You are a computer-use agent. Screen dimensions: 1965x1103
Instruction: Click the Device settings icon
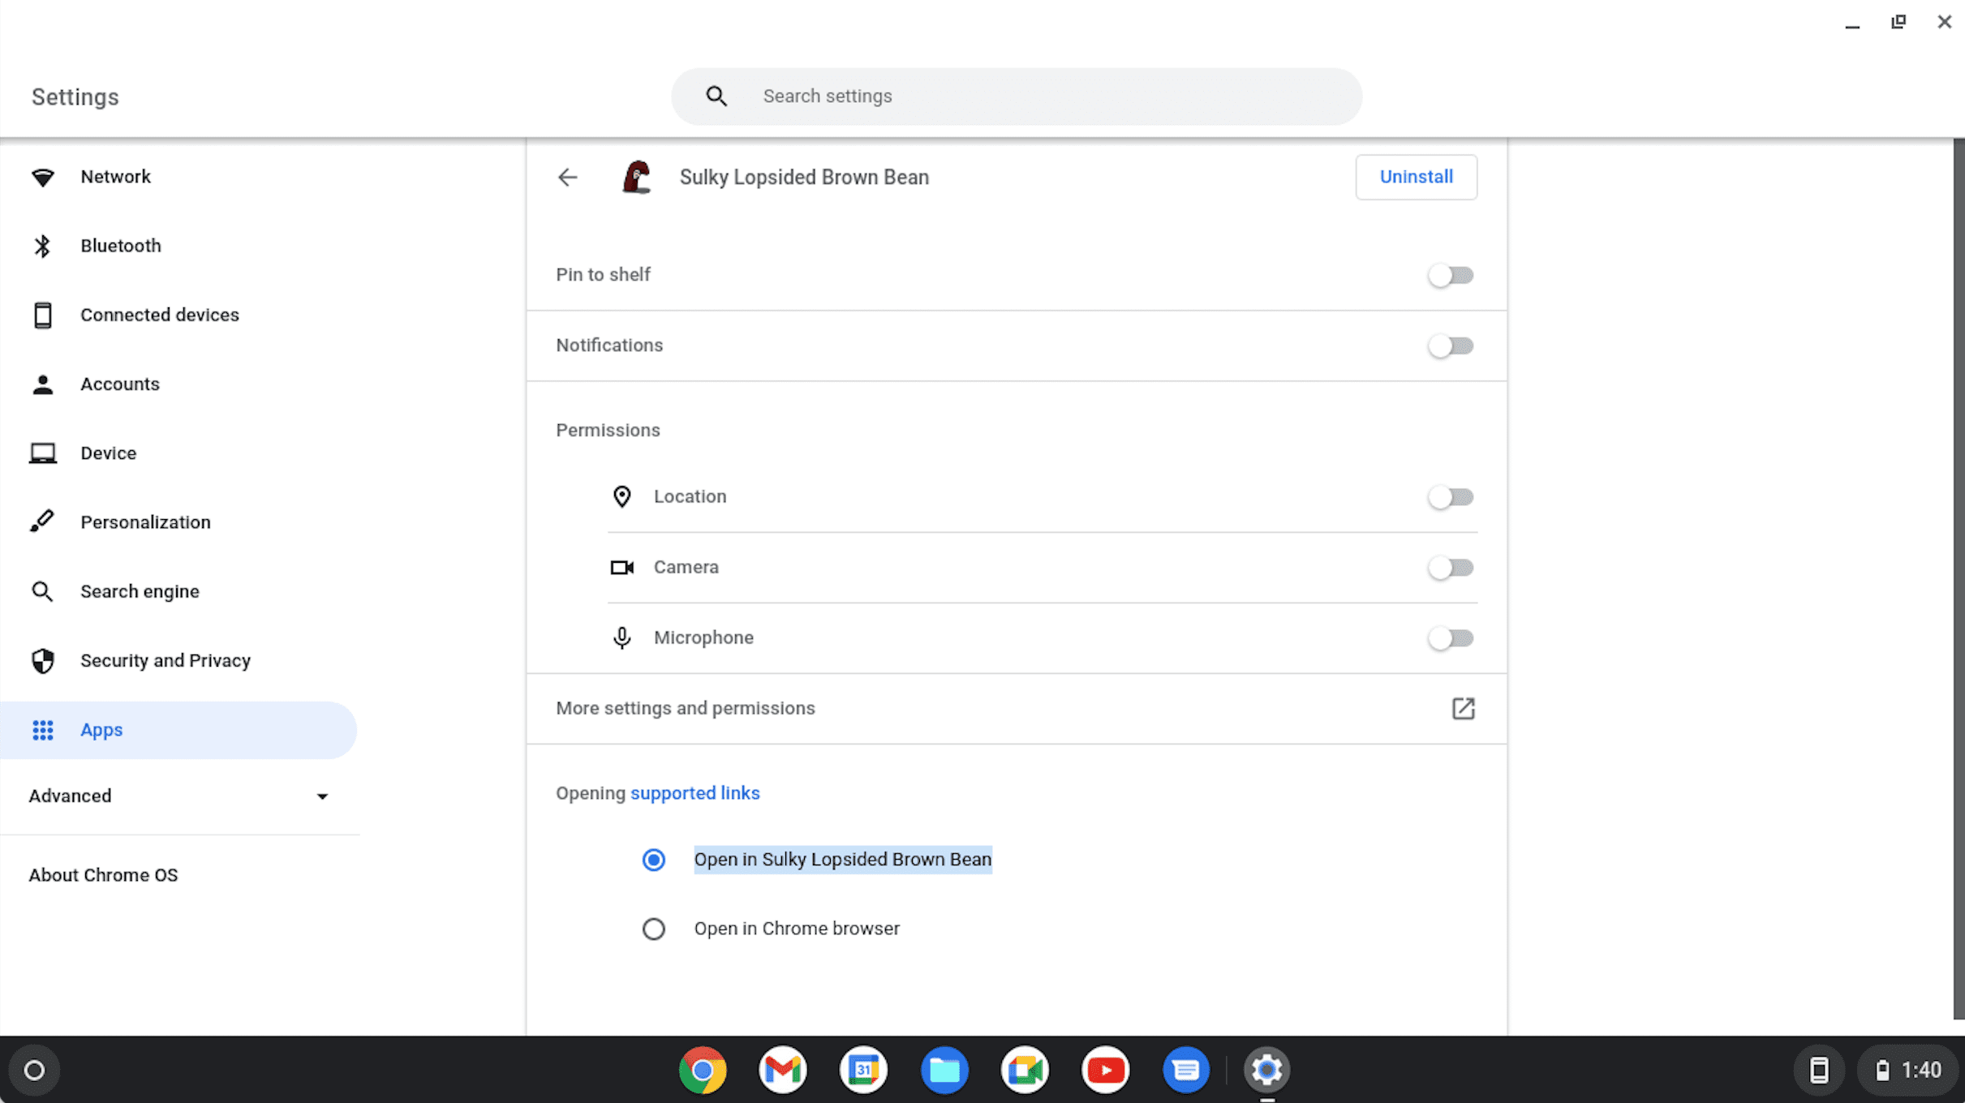pos(43,453)
